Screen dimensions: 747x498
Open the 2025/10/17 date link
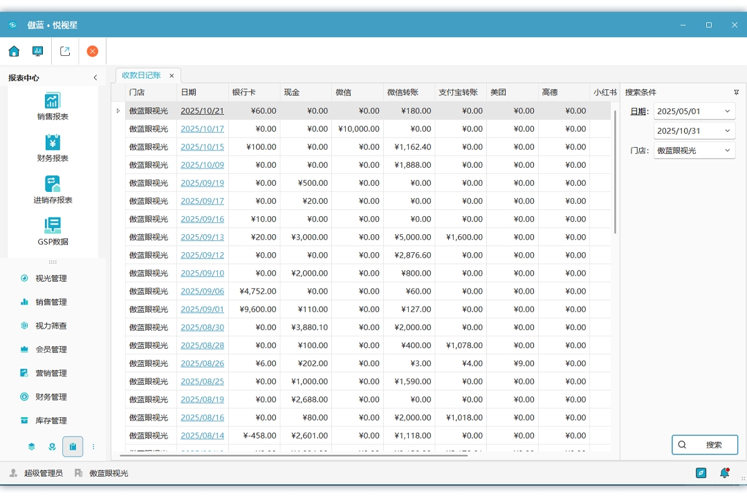click(202, 129)
